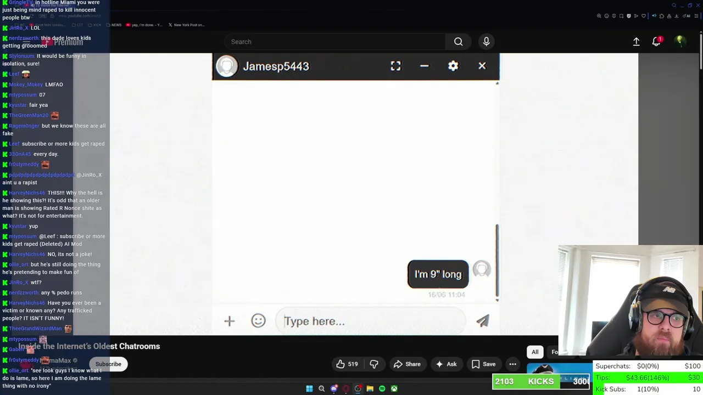Open Discord from taskbar
This screenshot has width=703, height=395.
tap(333, 389)
